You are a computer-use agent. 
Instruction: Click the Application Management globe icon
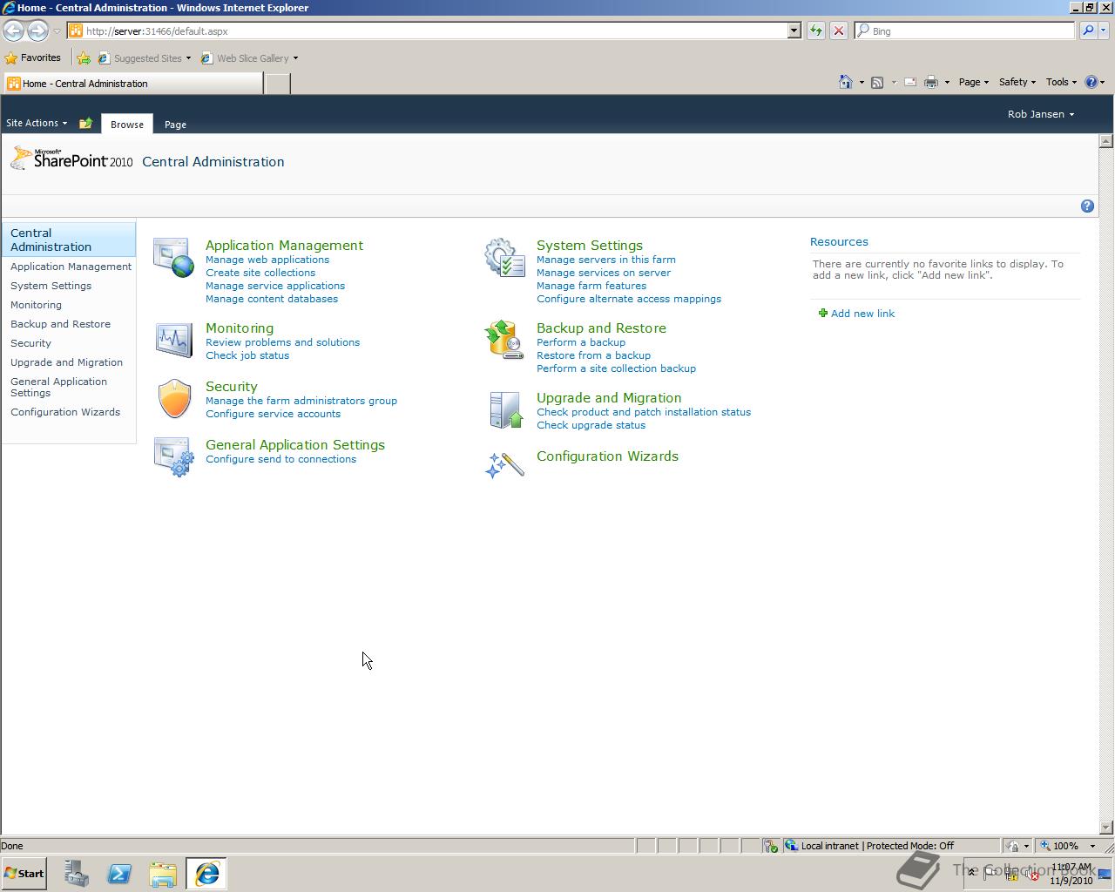[x=173, y=258]
